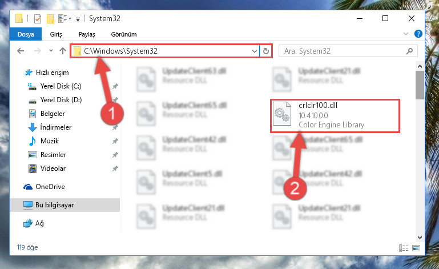Expand the address bar history dropdown
Screen dimensions: 439x269
[x=254, y=51]
